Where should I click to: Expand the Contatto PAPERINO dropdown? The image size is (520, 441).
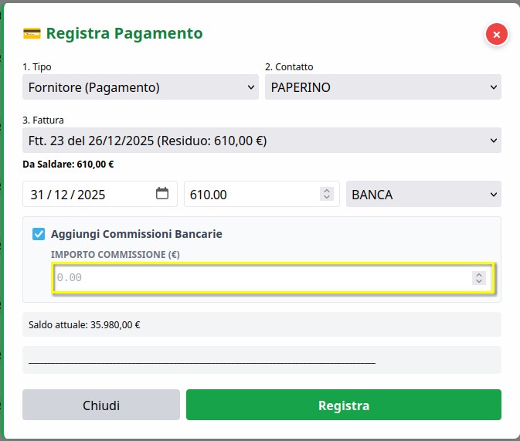(x=382, y=87)
